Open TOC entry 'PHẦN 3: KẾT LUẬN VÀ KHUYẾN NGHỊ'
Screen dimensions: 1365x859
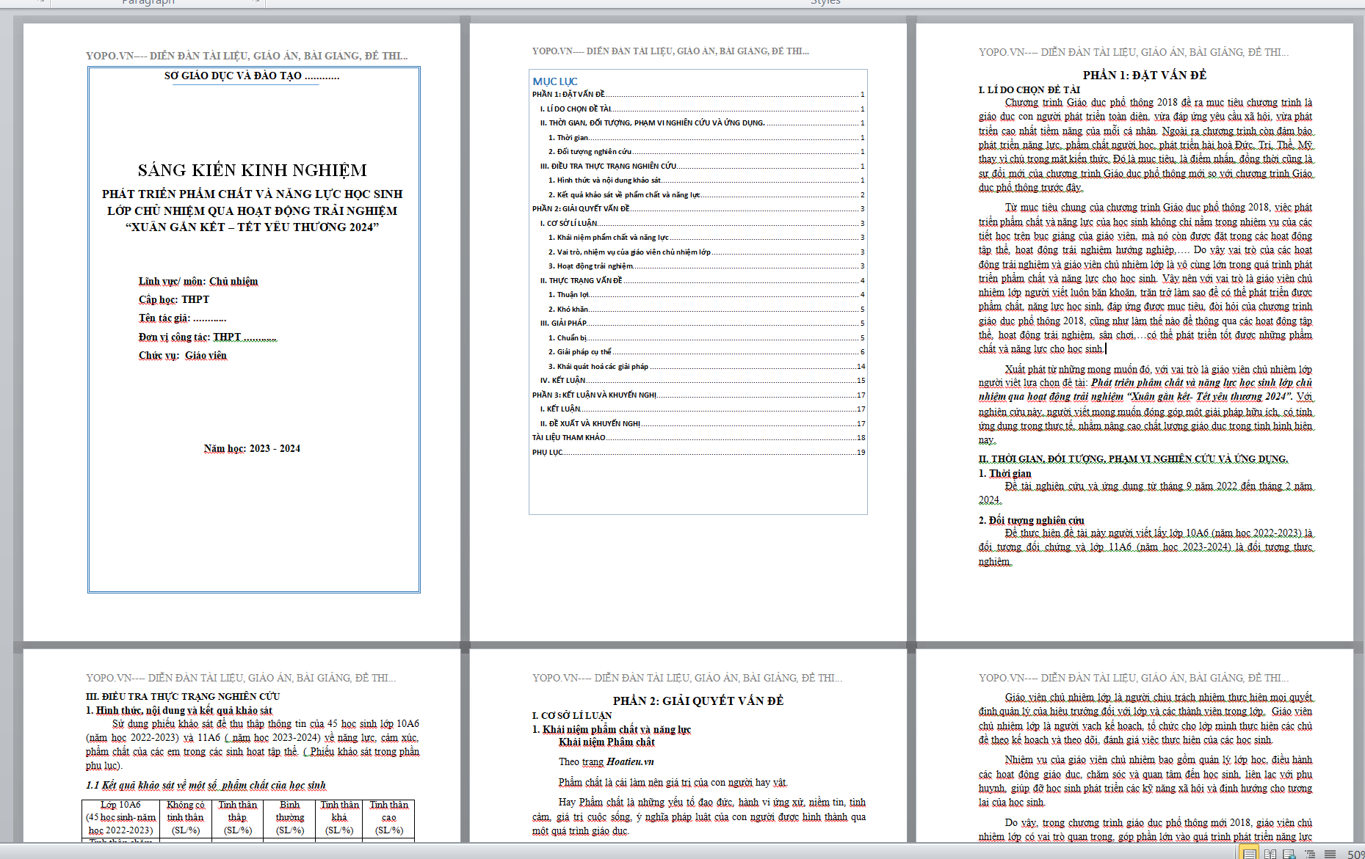click(x=698, y=395)
